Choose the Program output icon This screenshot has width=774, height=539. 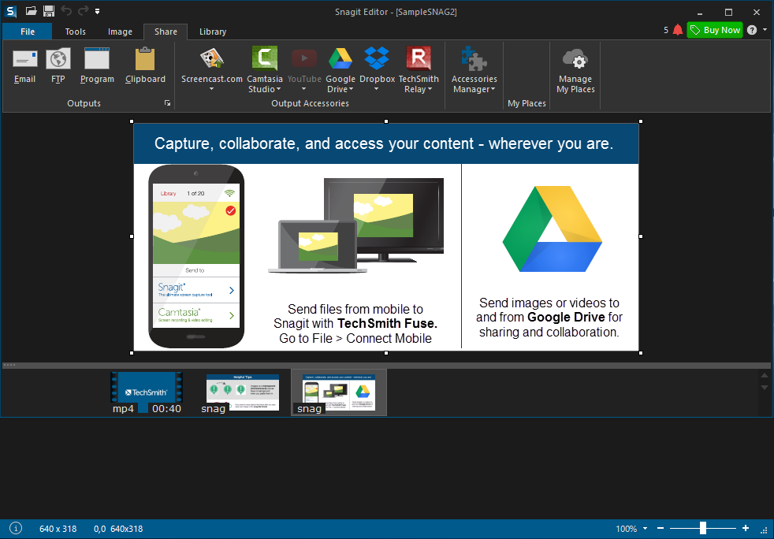[97, 59]
